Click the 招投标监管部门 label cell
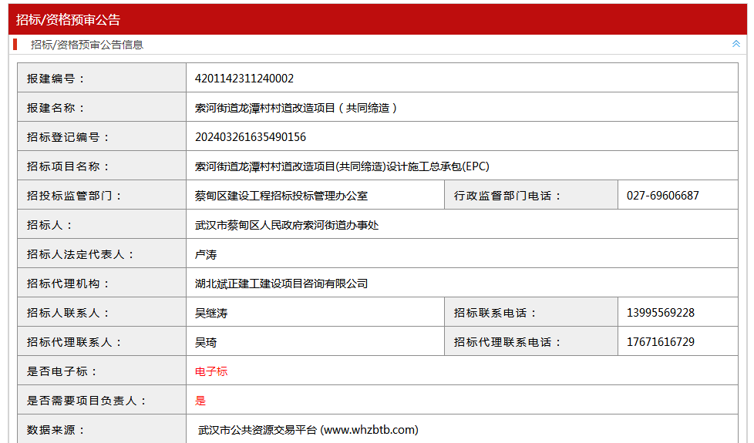Viewport: 754px width, 443px height. (102, 195)
